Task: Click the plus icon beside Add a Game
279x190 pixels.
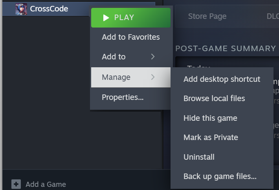Action: coord(16,184)
